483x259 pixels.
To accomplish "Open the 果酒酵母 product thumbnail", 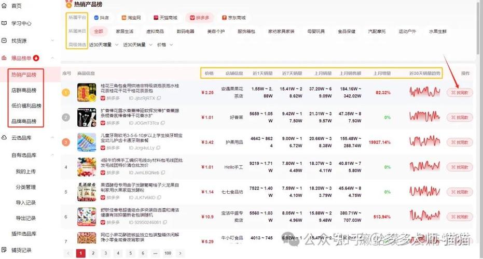I will [87, 192].
